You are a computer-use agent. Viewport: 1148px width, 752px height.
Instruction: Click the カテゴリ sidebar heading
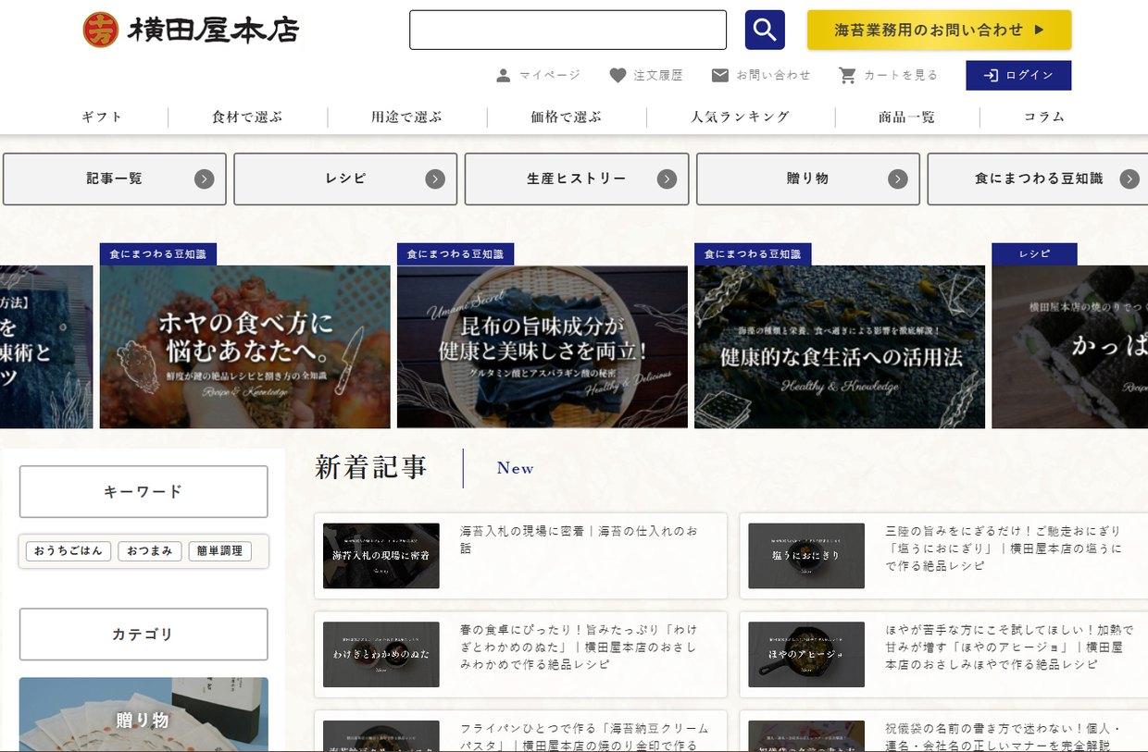point(143,635)
